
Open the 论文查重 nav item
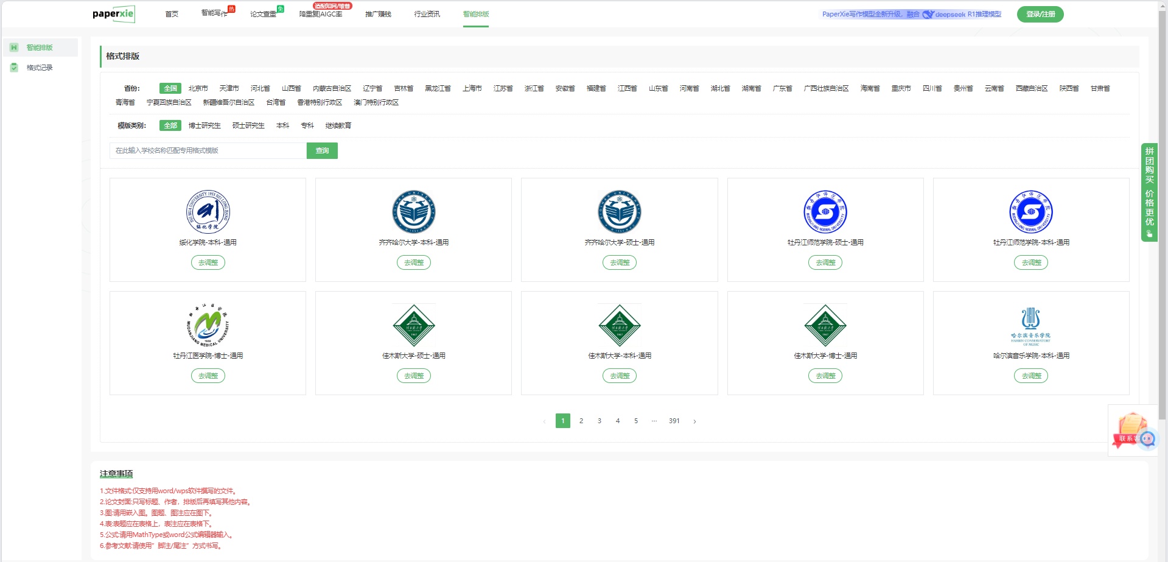(x=263, y=14)
